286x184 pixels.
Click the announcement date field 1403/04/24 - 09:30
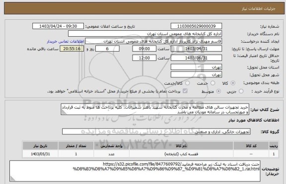coord(58,26)
